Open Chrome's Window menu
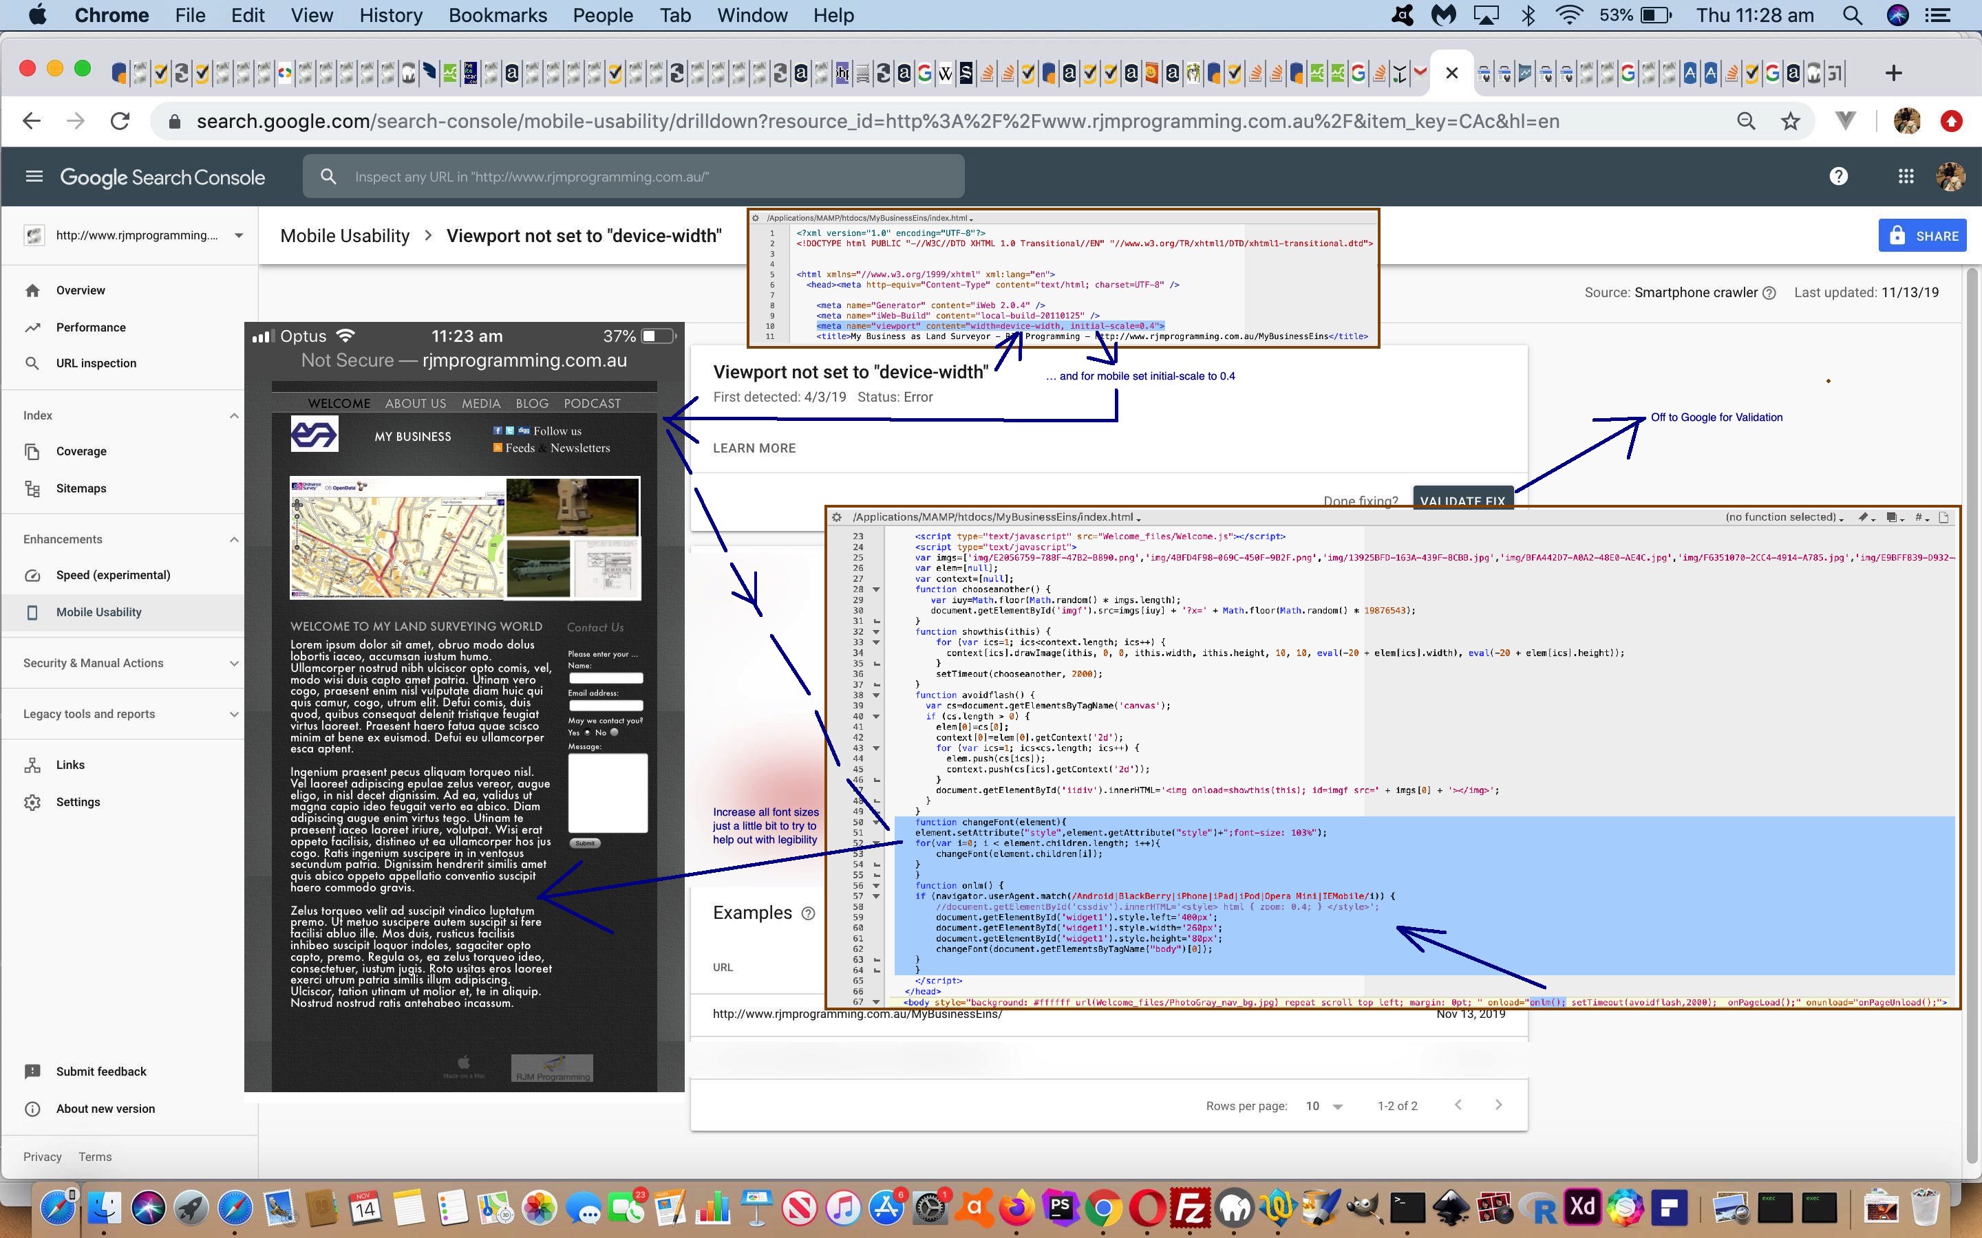Viewport: 1982px width, 1238px height. (752, 14)
